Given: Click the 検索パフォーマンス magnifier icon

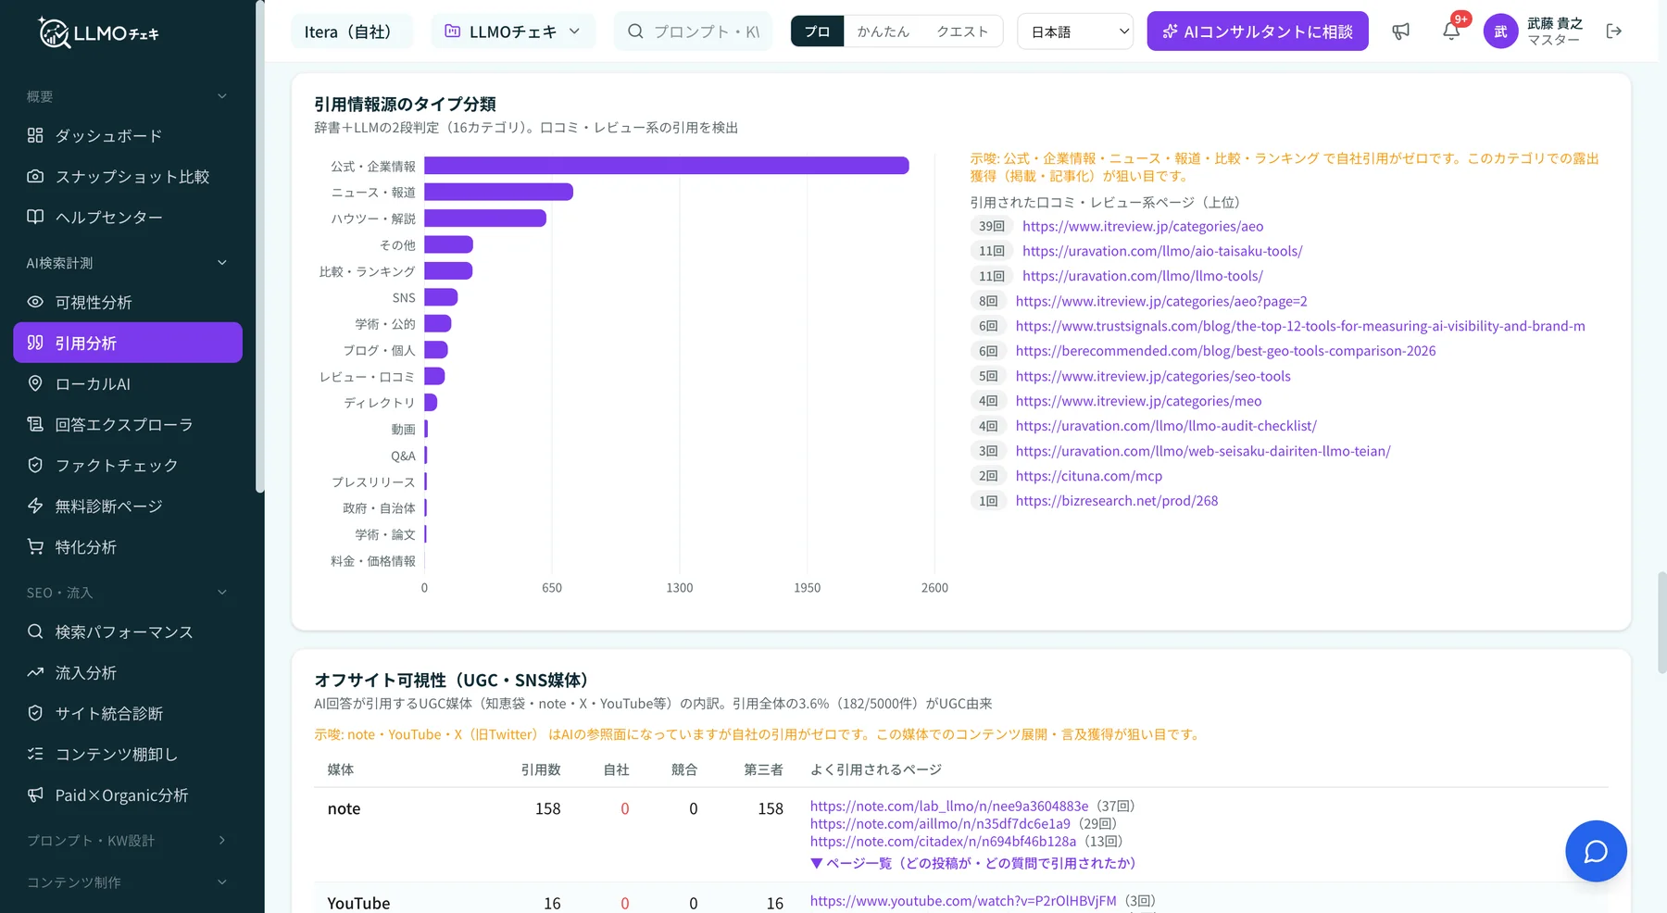Looking at the screenshot, I should (35, 632).
